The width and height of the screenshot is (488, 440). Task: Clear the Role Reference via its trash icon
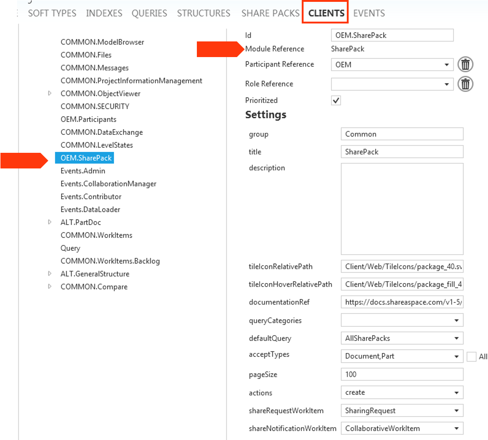(465, 84)
